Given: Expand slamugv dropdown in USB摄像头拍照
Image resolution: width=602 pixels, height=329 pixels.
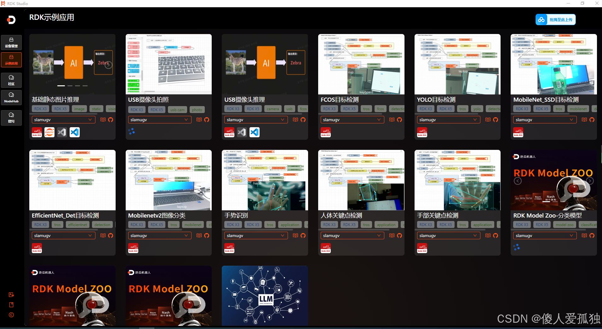Looking at the screenshot, I should point(160,120).
